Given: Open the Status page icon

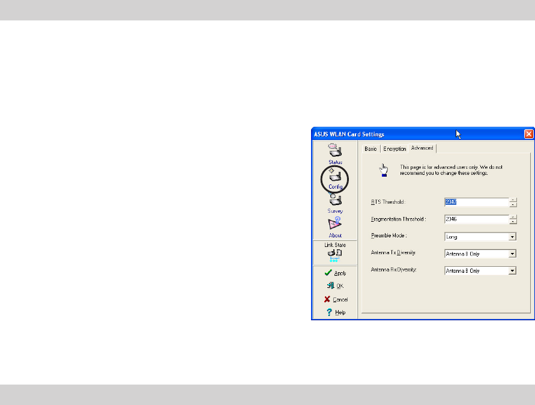Looking at the screenshot, I should pos(335,150).
